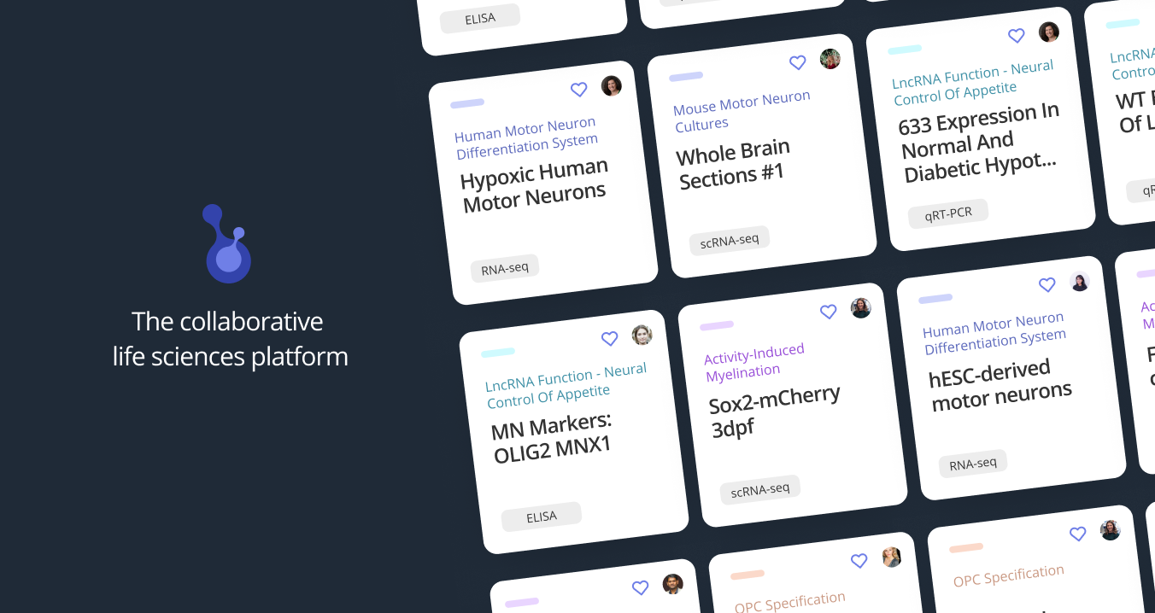Click heart icon on Whole Brain Sections #1
This screenshot has height=613, width=1155.
click(798, 62)
